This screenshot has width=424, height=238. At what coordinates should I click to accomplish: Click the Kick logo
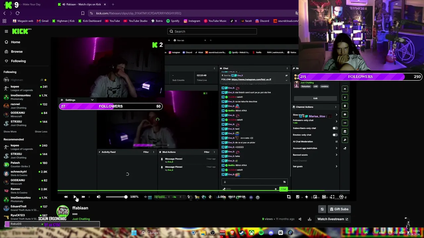click(22, 31)
